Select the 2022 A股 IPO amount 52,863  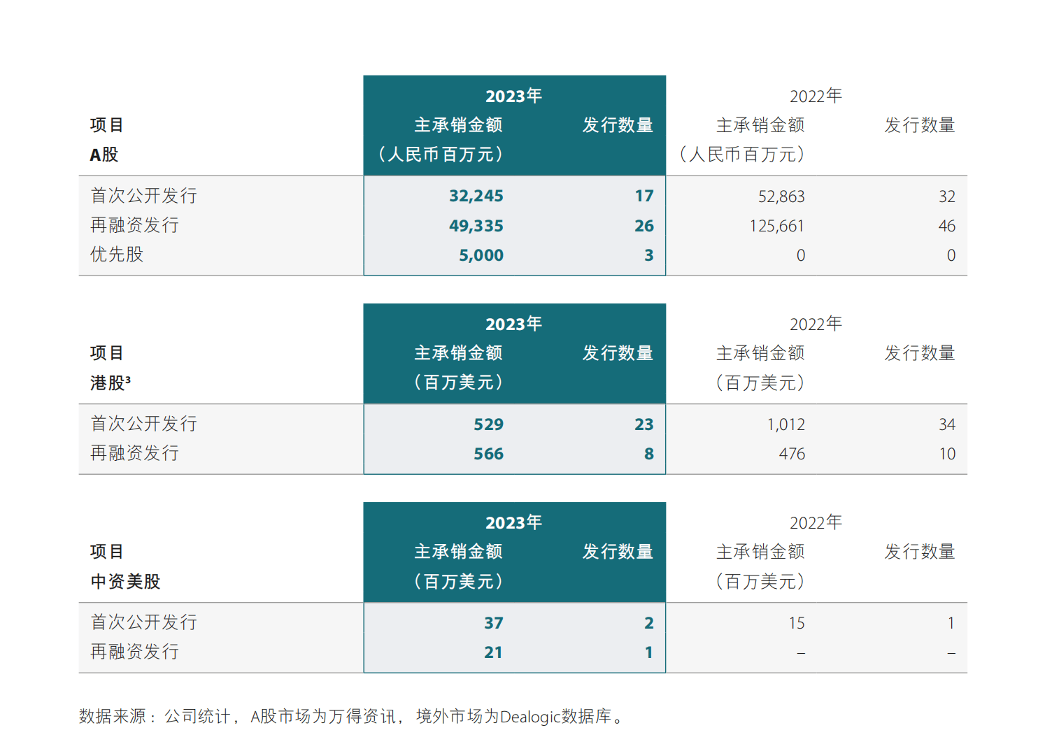coord(781,196)
